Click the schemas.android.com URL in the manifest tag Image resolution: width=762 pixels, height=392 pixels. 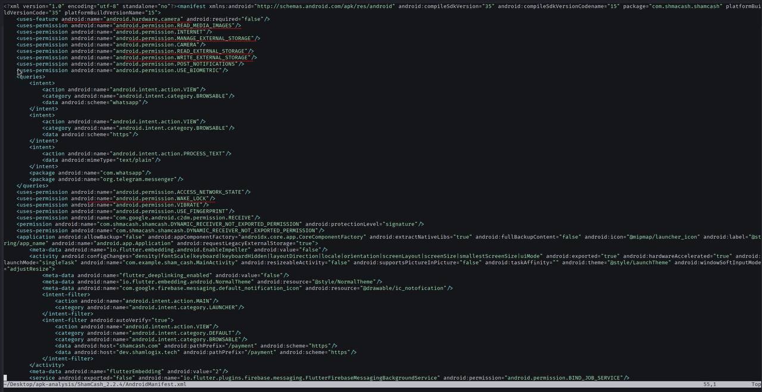click(325, 6)
